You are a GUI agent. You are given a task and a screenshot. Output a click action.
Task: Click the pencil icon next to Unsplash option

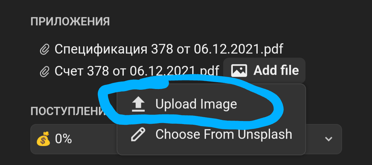click(138, 134)
